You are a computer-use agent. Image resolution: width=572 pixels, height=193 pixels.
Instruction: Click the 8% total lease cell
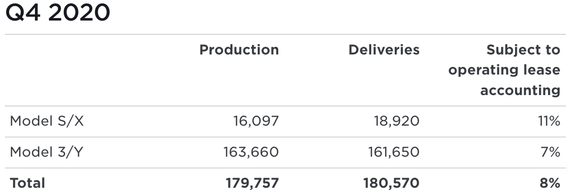(550, 183)
